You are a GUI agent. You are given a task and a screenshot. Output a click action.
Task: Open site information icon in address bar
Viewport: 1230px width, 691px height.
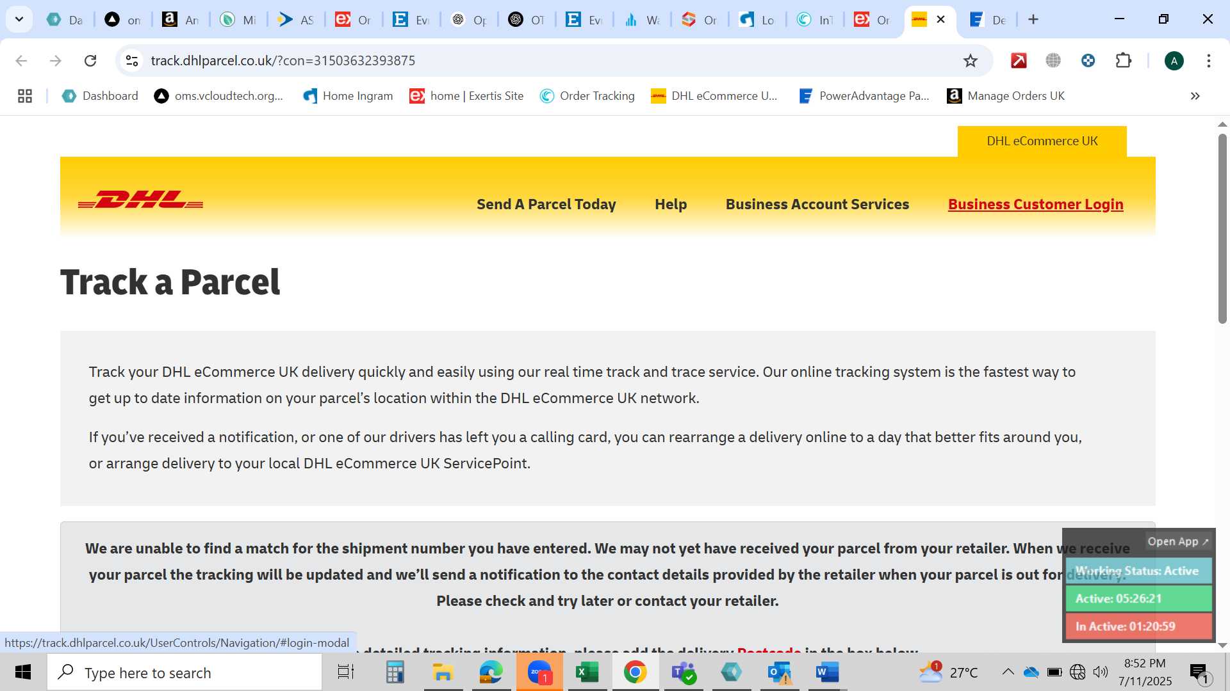132,61
